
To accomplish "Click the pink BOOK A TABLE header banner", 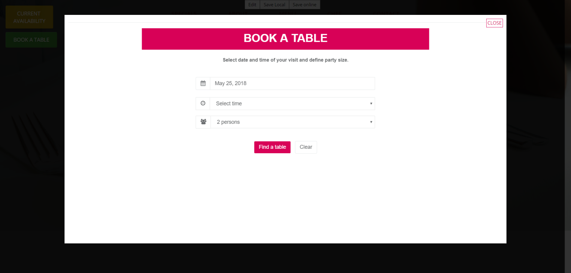I will tap(285, 38).
